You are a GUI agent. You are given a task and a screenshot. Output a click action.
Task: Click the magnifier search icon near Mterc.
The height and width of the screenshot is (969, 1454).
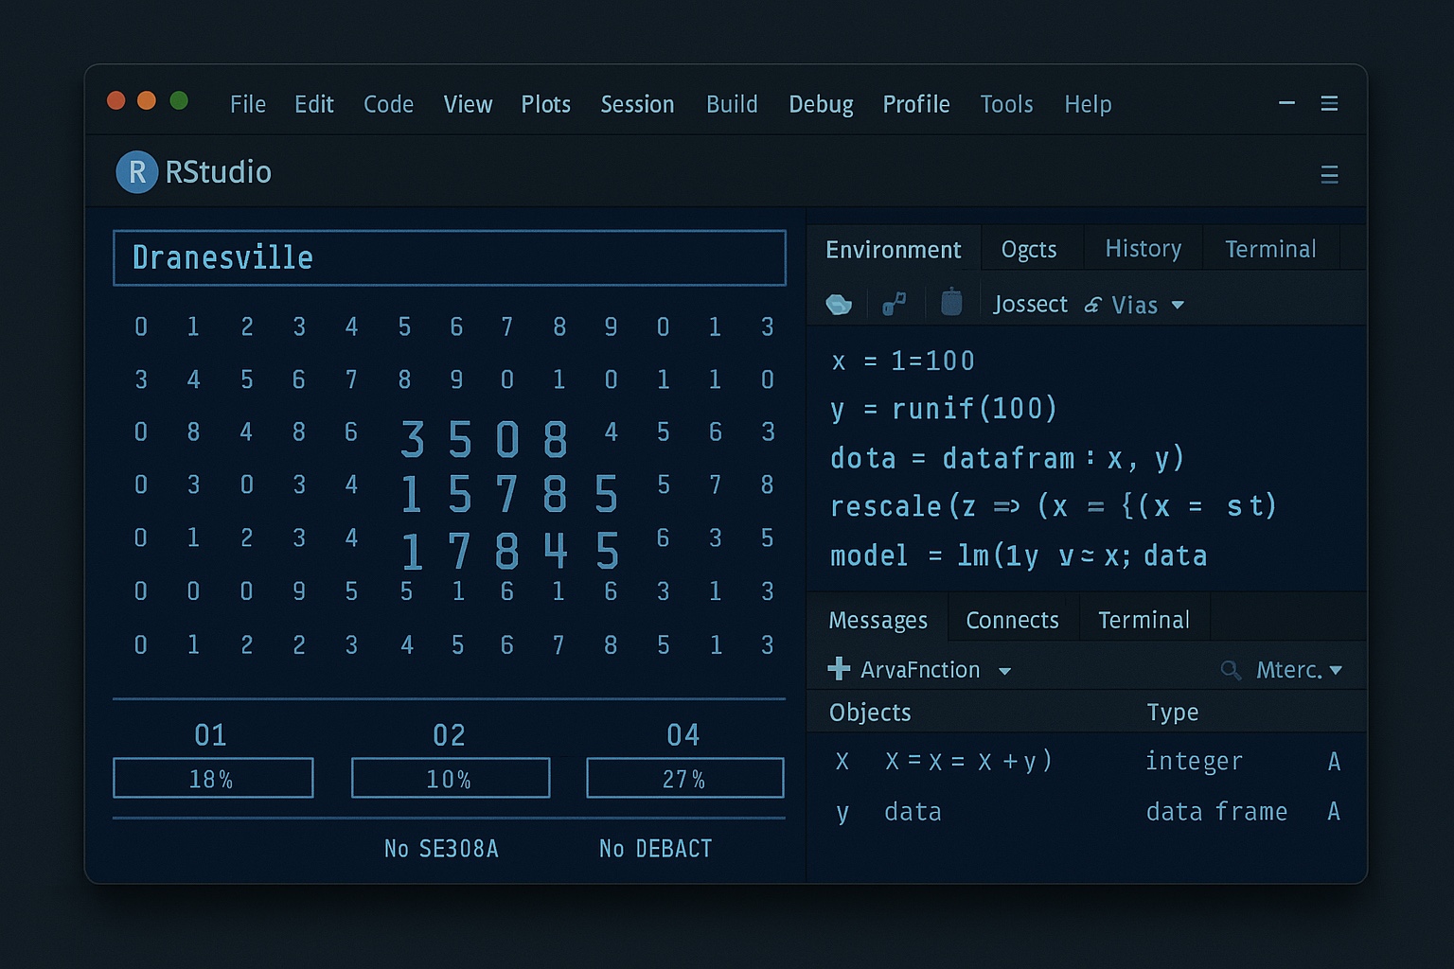click(x=1231, y=670)
